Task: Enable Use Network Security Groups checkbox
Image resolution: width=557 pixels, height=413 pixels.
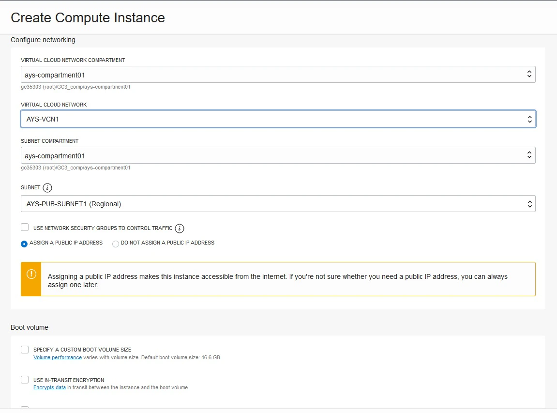Action: (25, 228)
